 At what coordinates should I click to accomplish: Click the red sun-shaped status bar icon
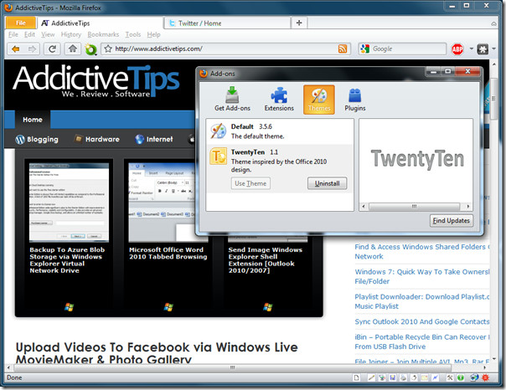(485, 377)
